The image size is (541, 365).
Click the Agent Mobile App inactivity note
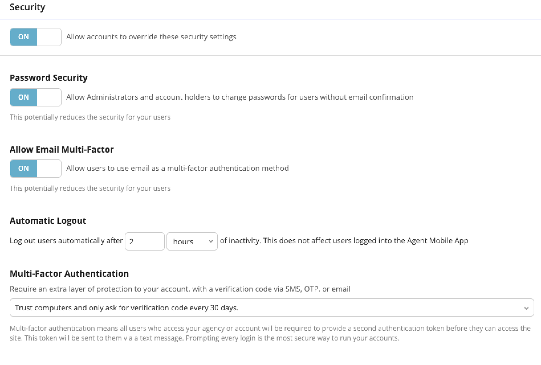(x=344, y=241)
